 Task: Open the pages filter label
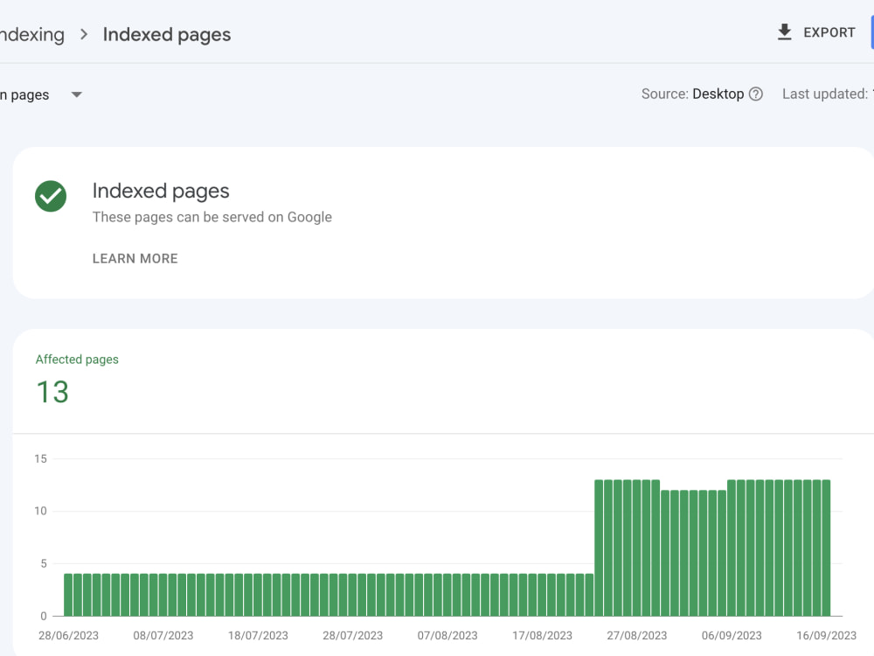24,94
